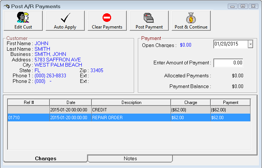Sort by the Ref # column header
Viewport: 262px width, 168px height.
pos(28,103)
